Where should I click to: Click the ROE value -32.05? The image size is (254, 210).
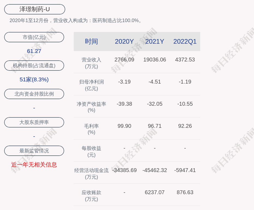click(155, 104)
